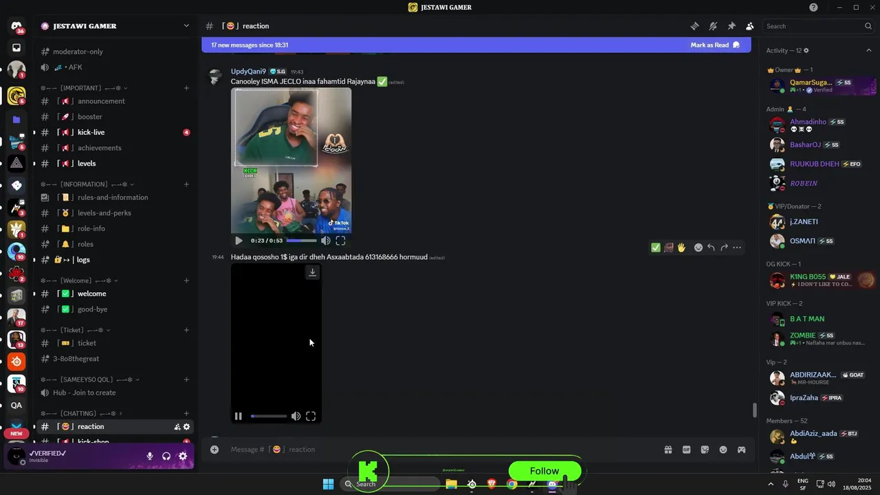This screenshot has width=880, height=495.
Task: Seek in the first video's progress bar
Action: (301, 241)
